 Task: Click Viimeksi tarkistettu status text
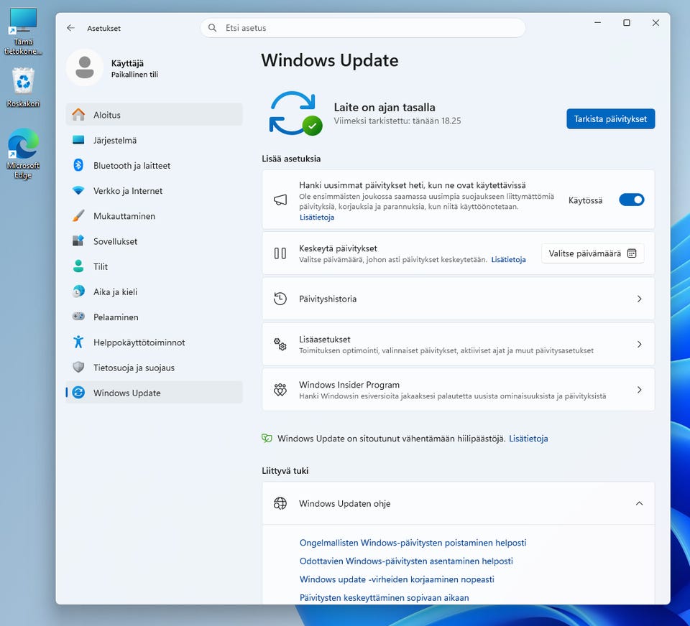tap(397, 121)
